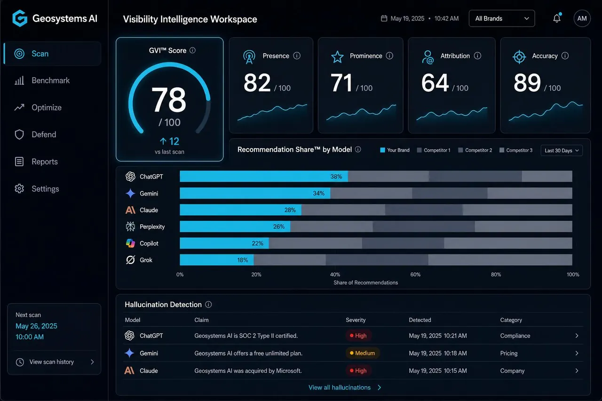Click the Pricing category cell

[509, 353]
